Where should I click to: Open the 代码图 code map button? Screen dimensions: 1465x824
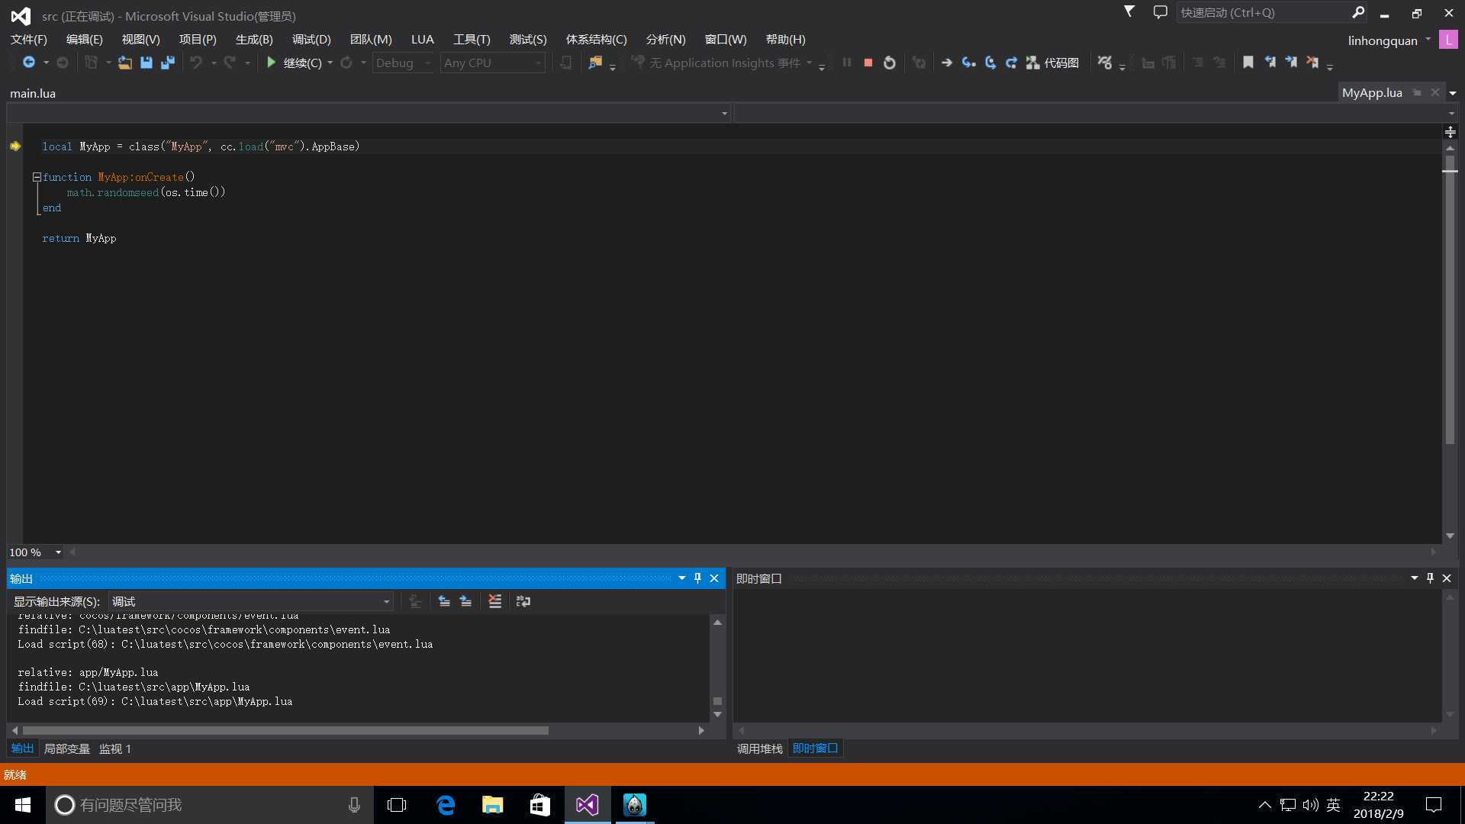(x=1052, y=63)
